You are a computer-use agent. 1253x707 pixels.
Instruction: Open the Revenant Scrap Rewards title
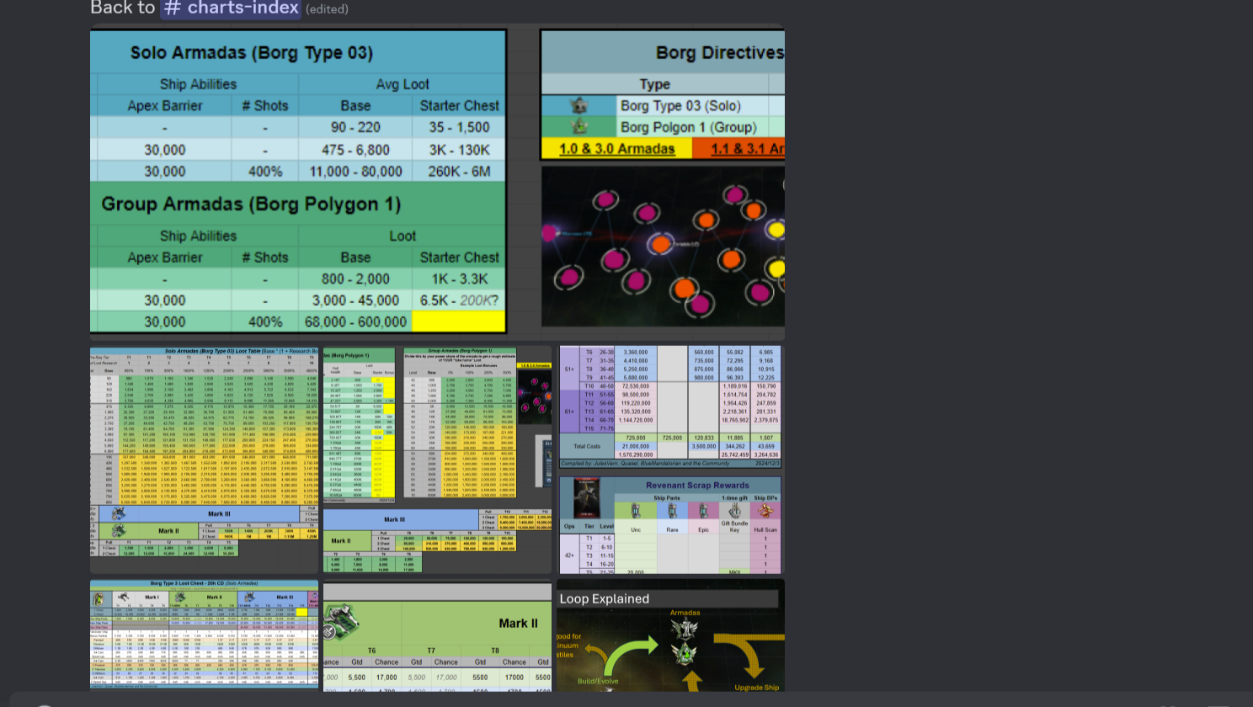point(697,486)
